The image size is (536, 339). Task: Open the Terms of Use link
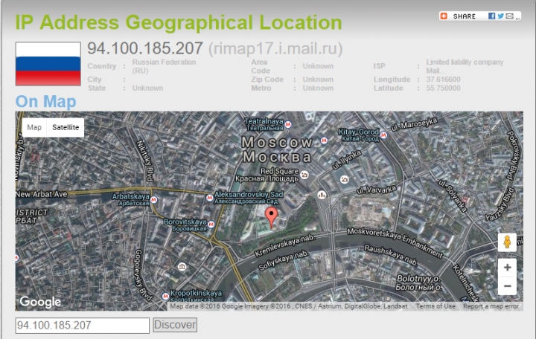coord(435,306)
